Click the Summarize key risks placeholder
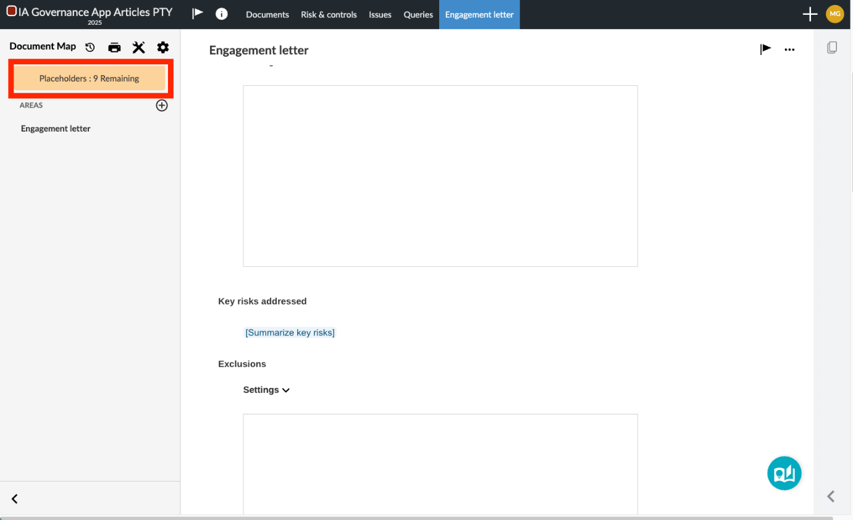 point(290,333)
